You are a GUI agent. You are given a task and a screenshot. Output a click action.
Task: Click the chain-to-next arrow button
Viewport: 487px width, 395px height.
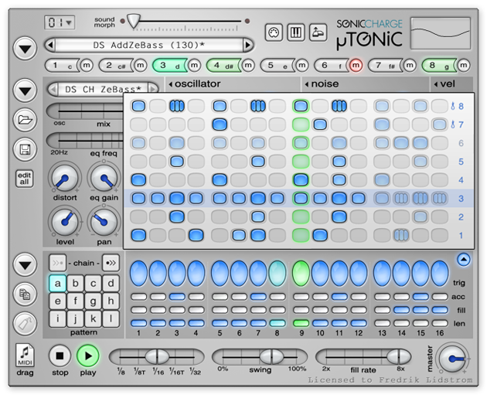[x=111, y=263]
